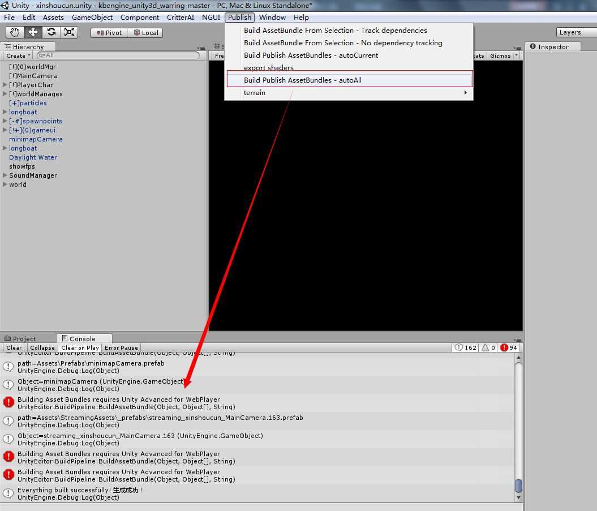
Task: Choose Build Publish AssetBundles - autoAll
Action: click(350, 80)
